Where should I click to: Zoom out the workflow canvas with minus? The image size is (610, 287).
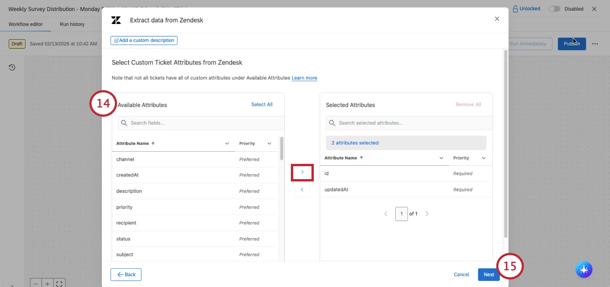35,284
